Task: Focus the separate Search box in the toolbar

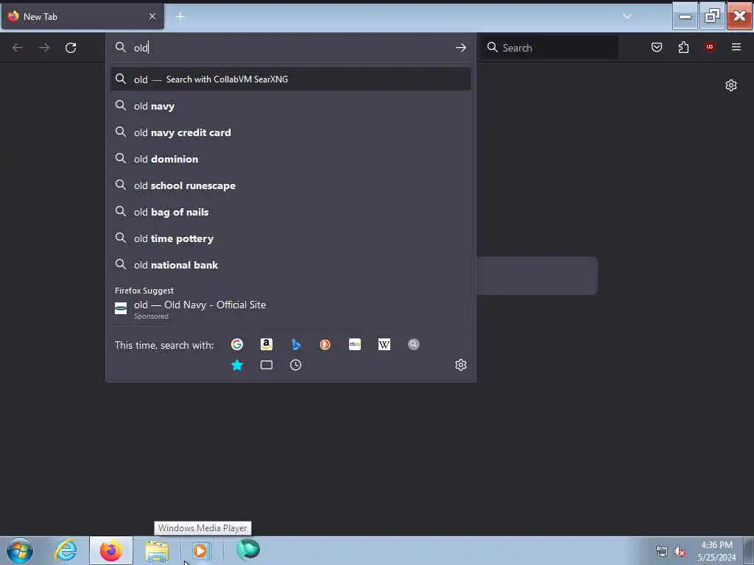Action: [550, 48]
